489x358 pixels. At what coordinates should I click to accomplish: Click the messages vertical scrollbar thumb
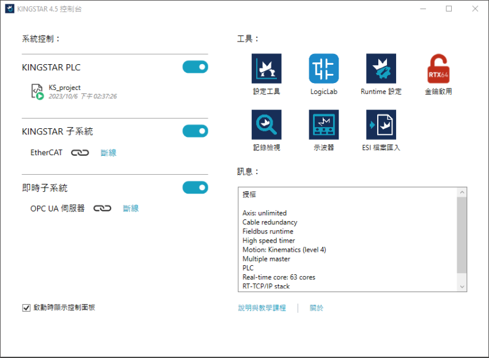(462, 235)
